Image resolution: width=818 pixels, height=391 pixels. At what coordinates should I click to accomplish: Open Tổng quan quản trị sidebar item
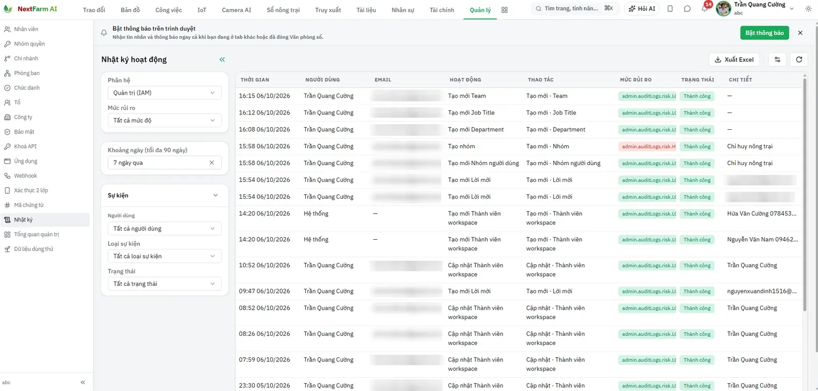pyautogui.click(x=45, y=235)
